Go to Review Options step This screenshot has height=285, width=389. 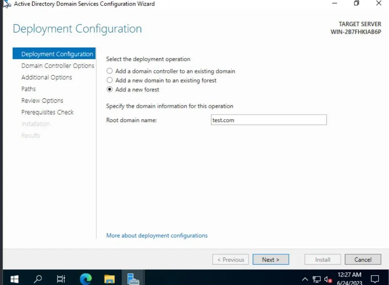coord(42,101)
